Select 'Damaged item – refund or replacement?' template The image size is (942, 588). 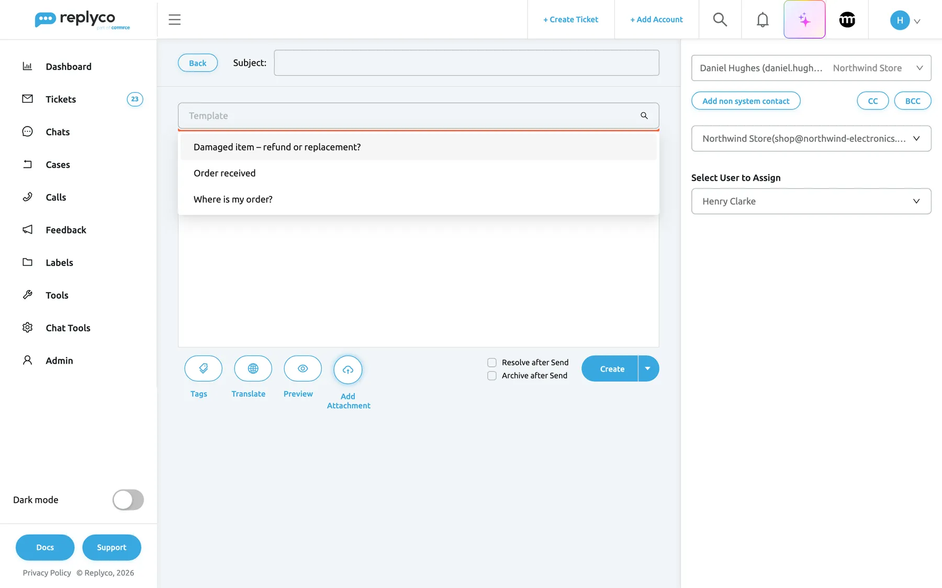(418, 147)
